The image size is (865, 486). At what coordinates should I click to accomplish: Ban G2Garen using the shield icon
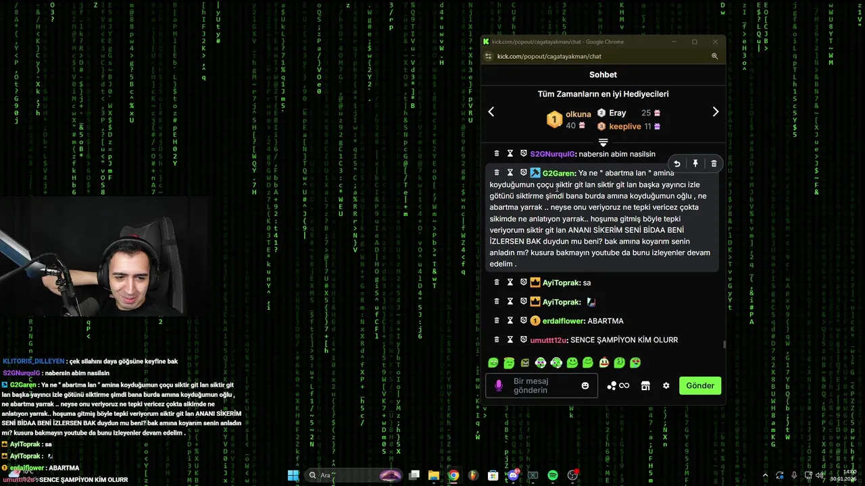pyautogui.click(x=523, y=173)
